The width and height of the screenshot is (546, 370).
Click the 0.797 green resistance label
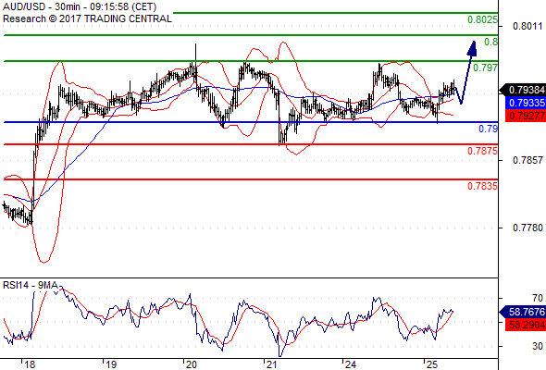486,68
